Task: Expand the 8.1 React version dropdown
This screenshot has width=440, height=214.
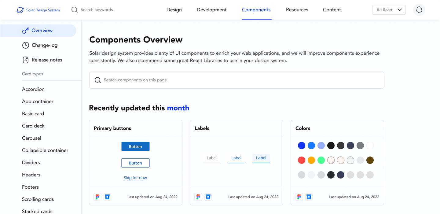Action: click(389, 10)
